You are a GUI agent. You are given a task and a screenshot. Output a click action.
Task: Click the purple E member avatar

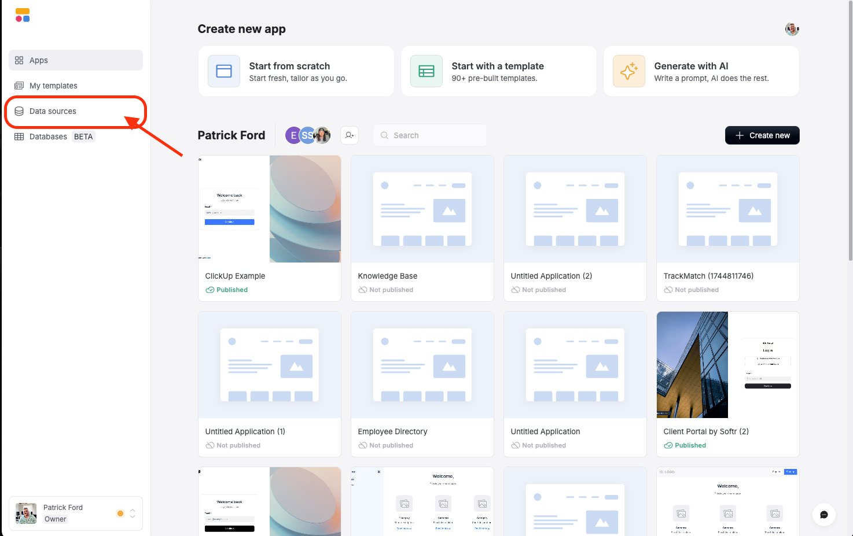pyautogui.click(x=293, y=135)
